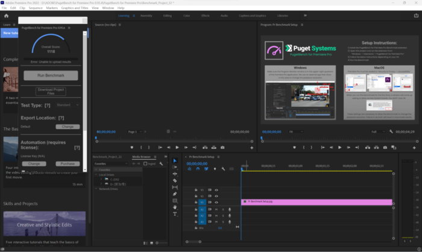Select the Razor tool

coord(175,181)
